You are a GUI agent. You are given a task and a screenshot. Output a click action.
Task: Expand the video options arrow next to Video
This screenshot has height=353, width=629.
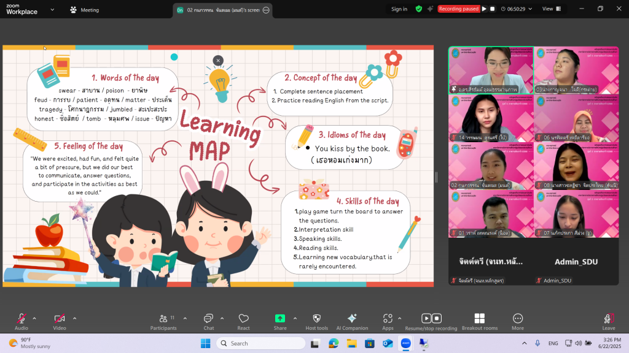[75, 318]
